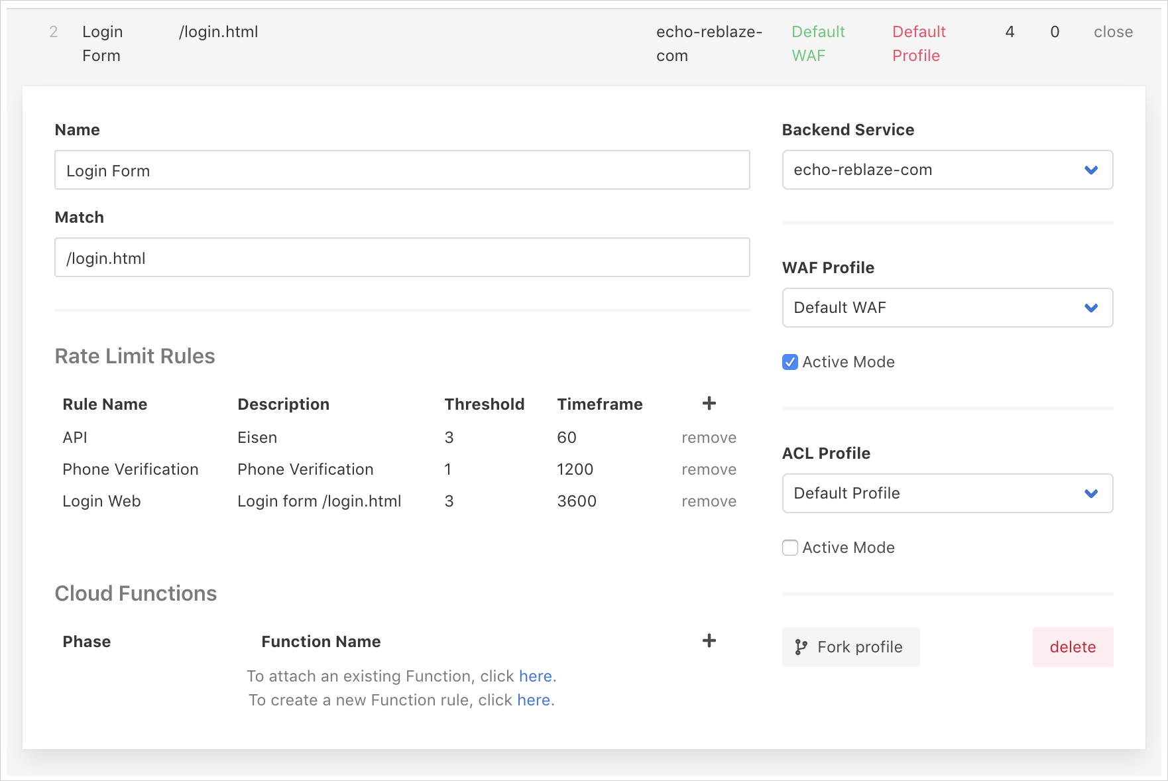Disable WAF Profile Active Mode checkbox

point(789,362)
